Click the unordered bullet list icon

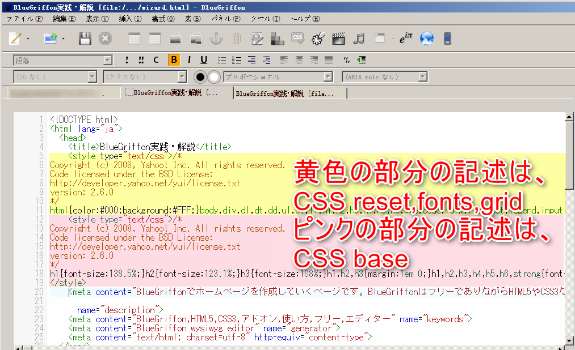pos(222,60)
